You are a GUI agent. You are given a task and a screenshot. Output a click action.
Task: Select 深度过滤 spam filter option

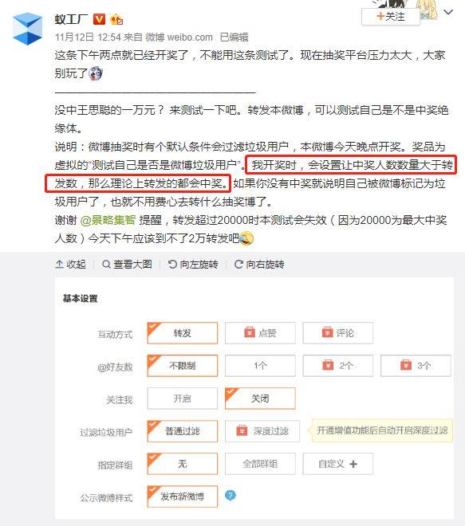pyautogui.click(x=262, y=430)
